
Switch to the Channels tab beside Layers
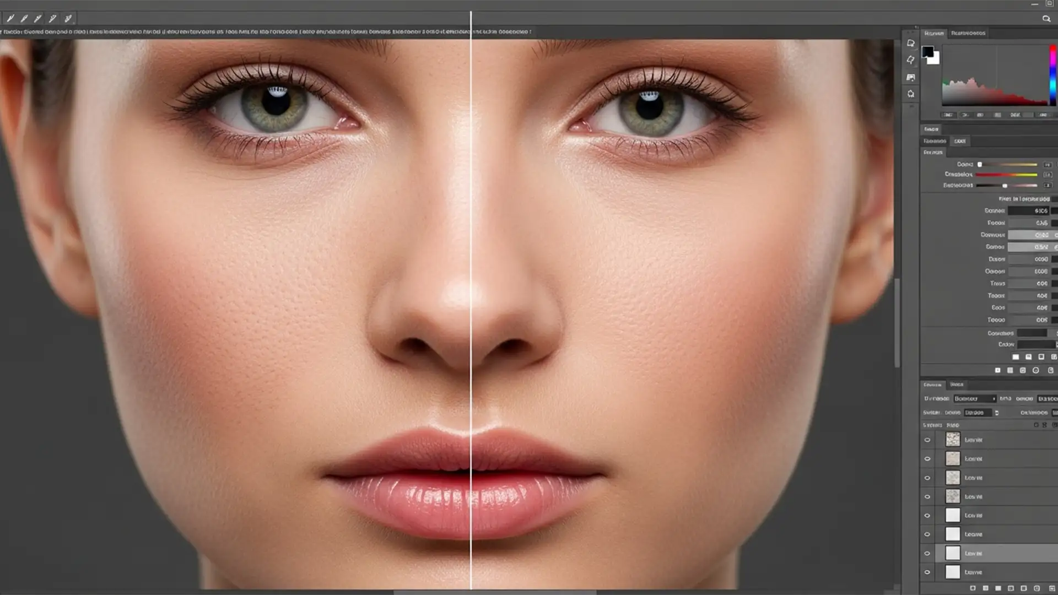(957, 385)
